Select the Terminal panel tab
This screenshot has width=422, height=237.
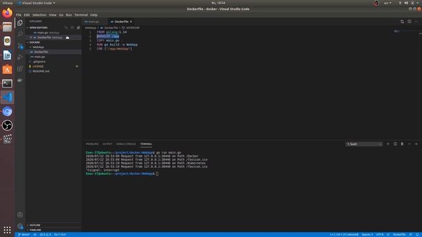(x=146, y=144)
